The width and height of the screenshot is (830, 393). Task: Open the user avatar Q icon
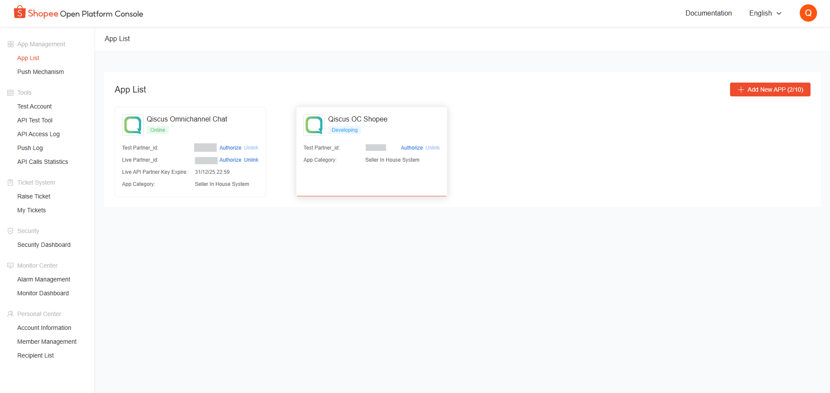(808, 13)
